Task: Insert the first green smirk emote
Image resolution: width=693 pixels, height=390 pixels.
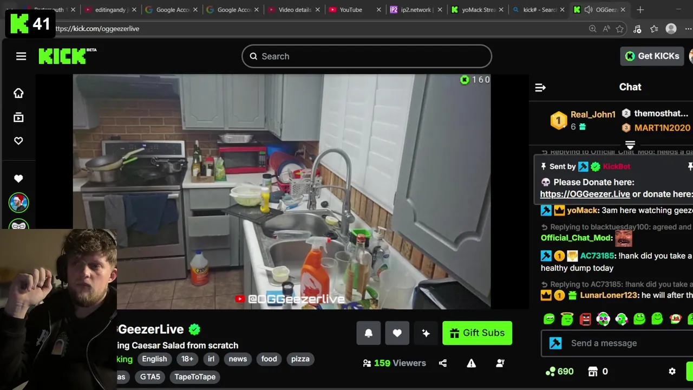Action: point(549,319)
